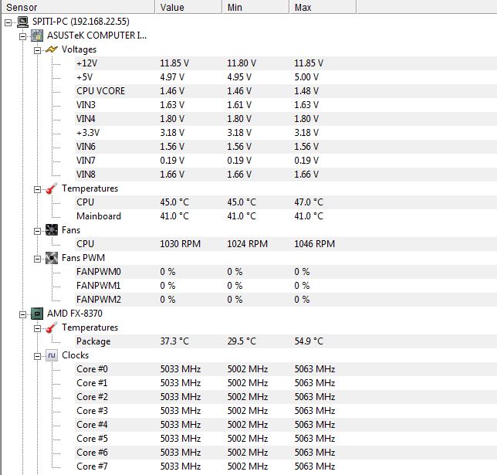This screenshot has width=497, height=475.
Task: Select the Core #7 clock row
Action: (286, 467)
